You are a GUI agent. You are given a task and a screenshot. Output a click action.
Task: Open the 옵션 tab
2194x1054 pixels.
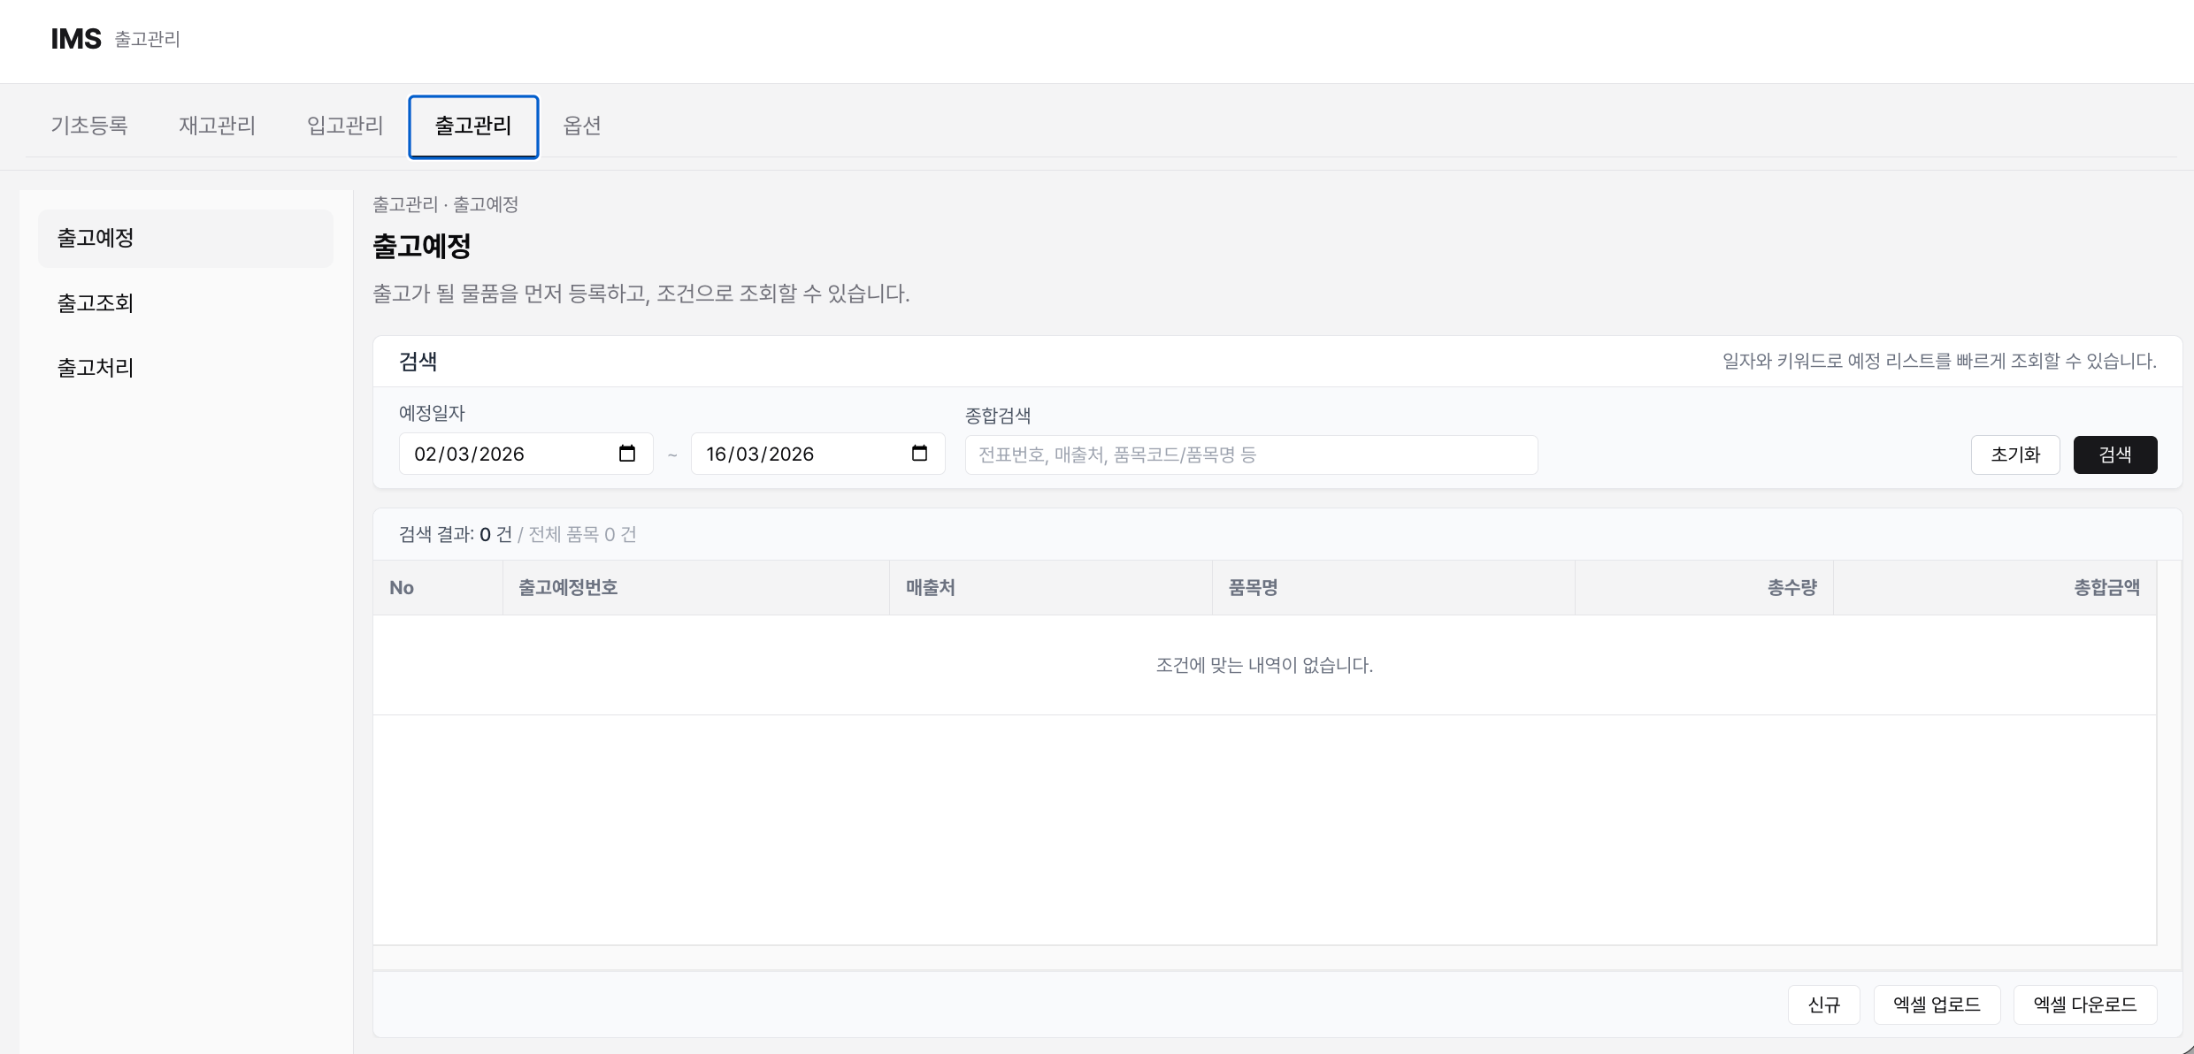(x=582, y=126)
